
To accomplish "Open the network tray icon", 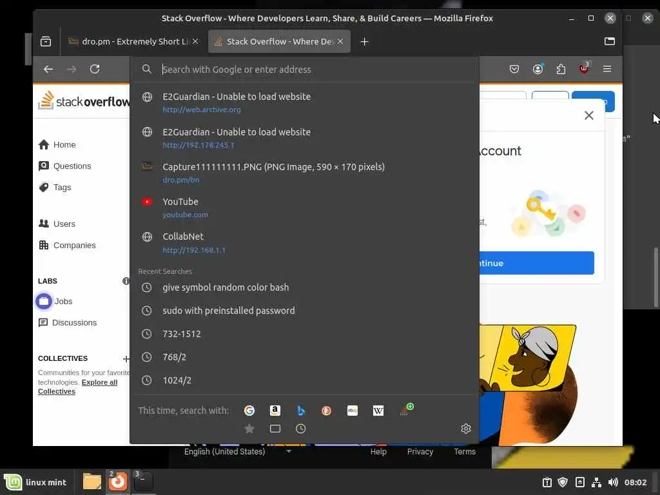I will [x=596, y=482].
